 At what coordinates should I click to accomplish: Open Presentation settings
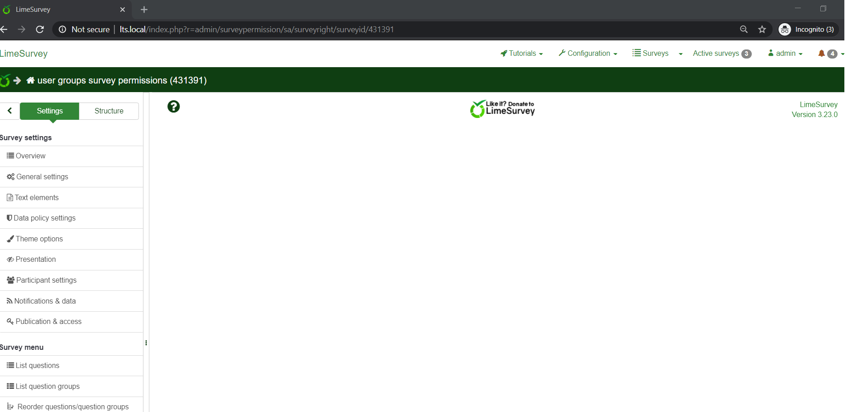tap(71, 260)
